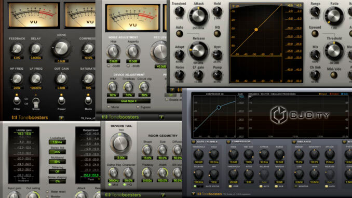Viewport: 352px width, 198px height.
Task: Toggle the Sibilance section icon
Action: (294, 142)
